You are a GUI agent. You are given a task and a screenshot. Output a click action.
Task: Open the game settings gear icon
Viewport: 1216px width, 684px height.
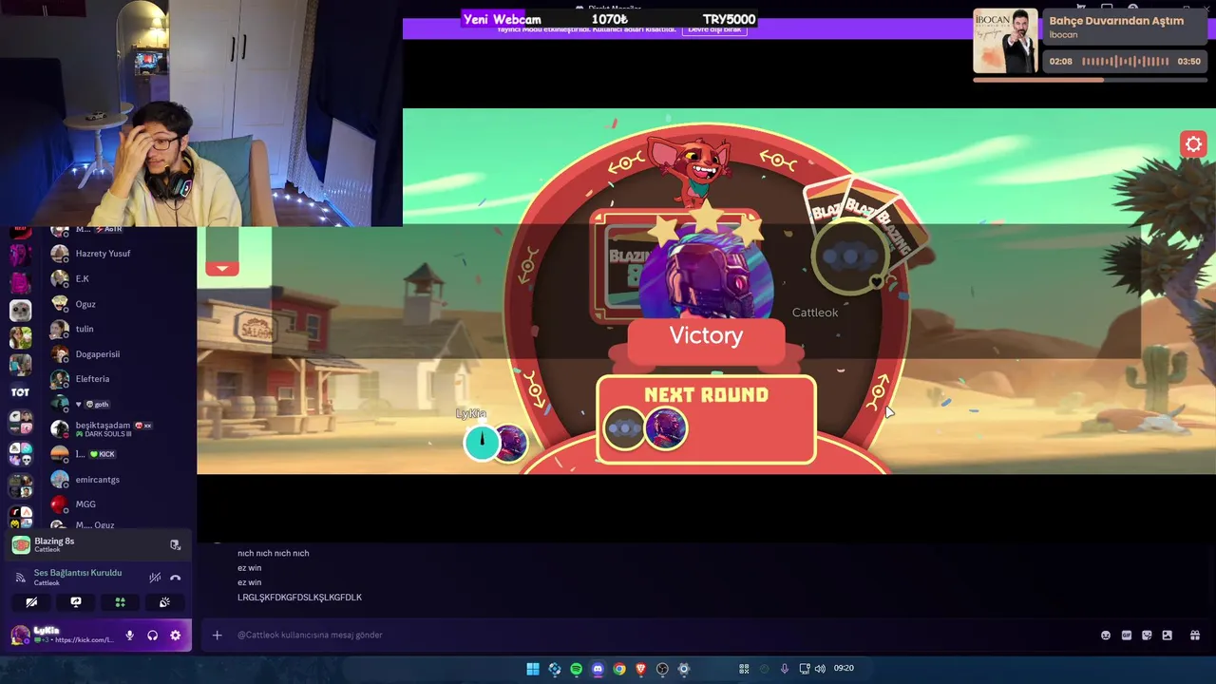pos(1193,143)
